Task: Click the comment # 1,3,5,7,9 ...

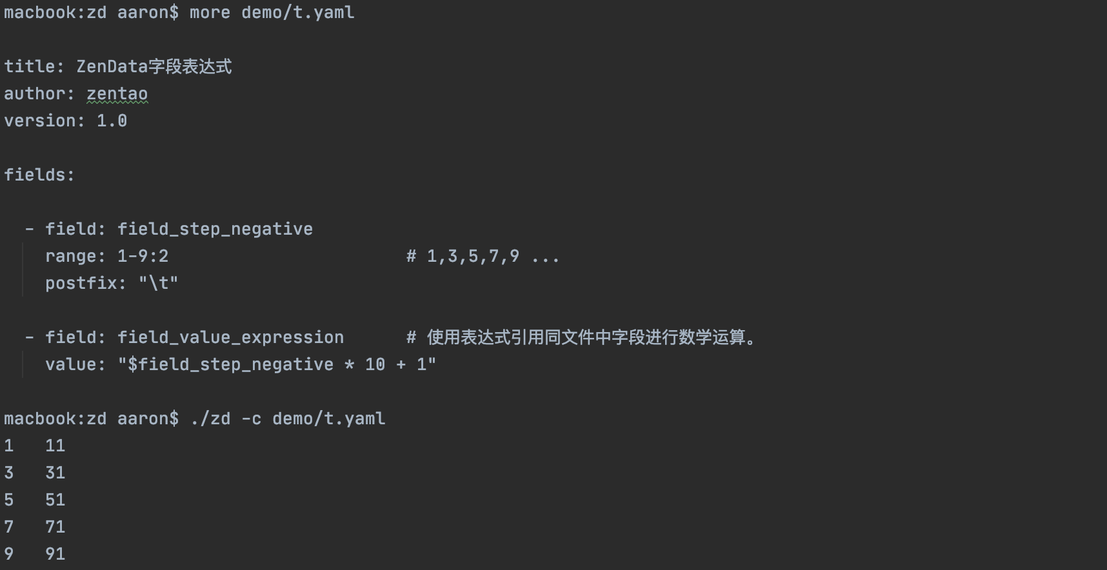Action: pos(482,257)
